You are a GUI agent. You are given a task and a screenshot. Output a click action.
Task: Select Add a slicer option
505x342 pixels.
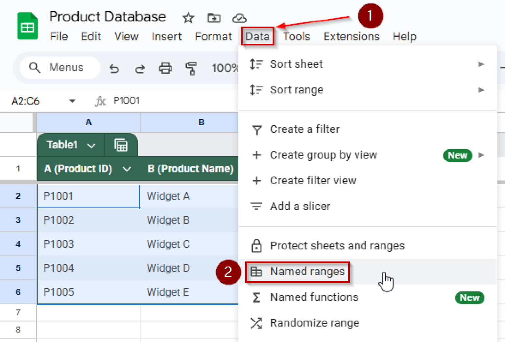coord(300,206)
